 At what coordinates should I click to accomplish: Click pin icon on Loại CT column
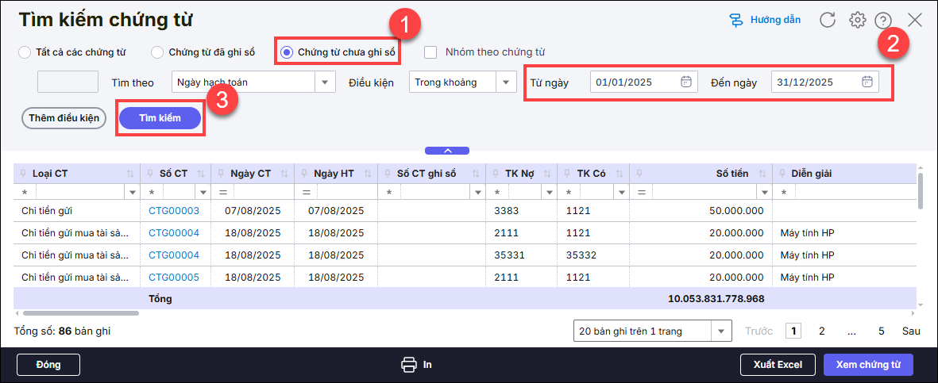click(25, 174)
